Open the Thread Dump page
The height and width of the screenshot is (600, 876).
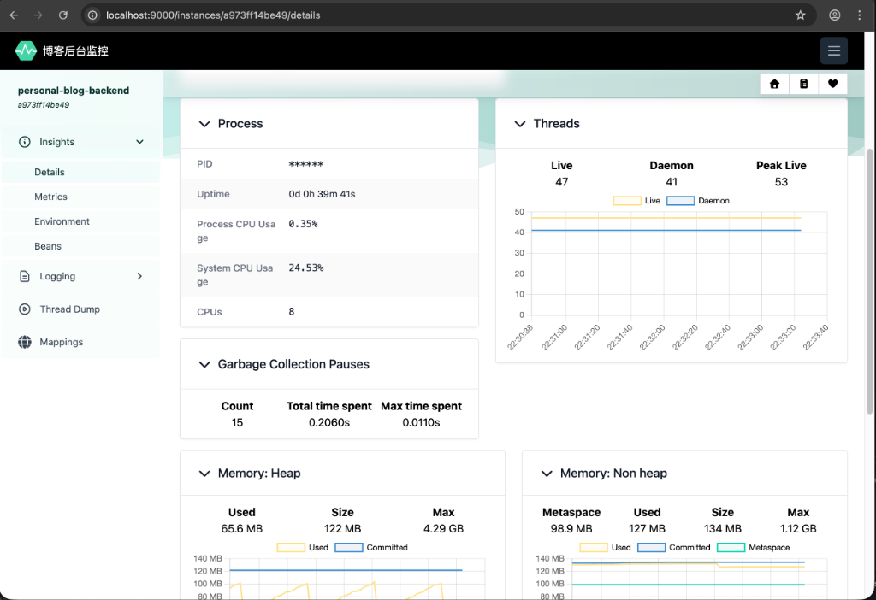pyautogui.click(x=69, y=309)
